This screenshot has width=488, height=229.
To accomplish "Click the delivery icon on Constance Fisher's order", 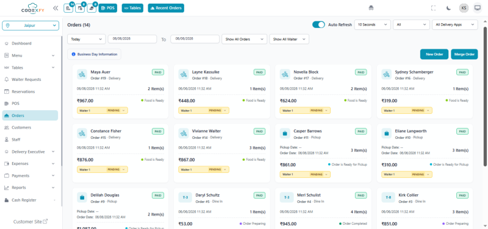I will pyautogui.click(x=82, y=133).
